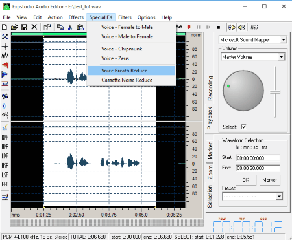Viewport: 292px width, 240px height.
Task: Save the file using the floppy disk icon
Action: tap(24, 27)
